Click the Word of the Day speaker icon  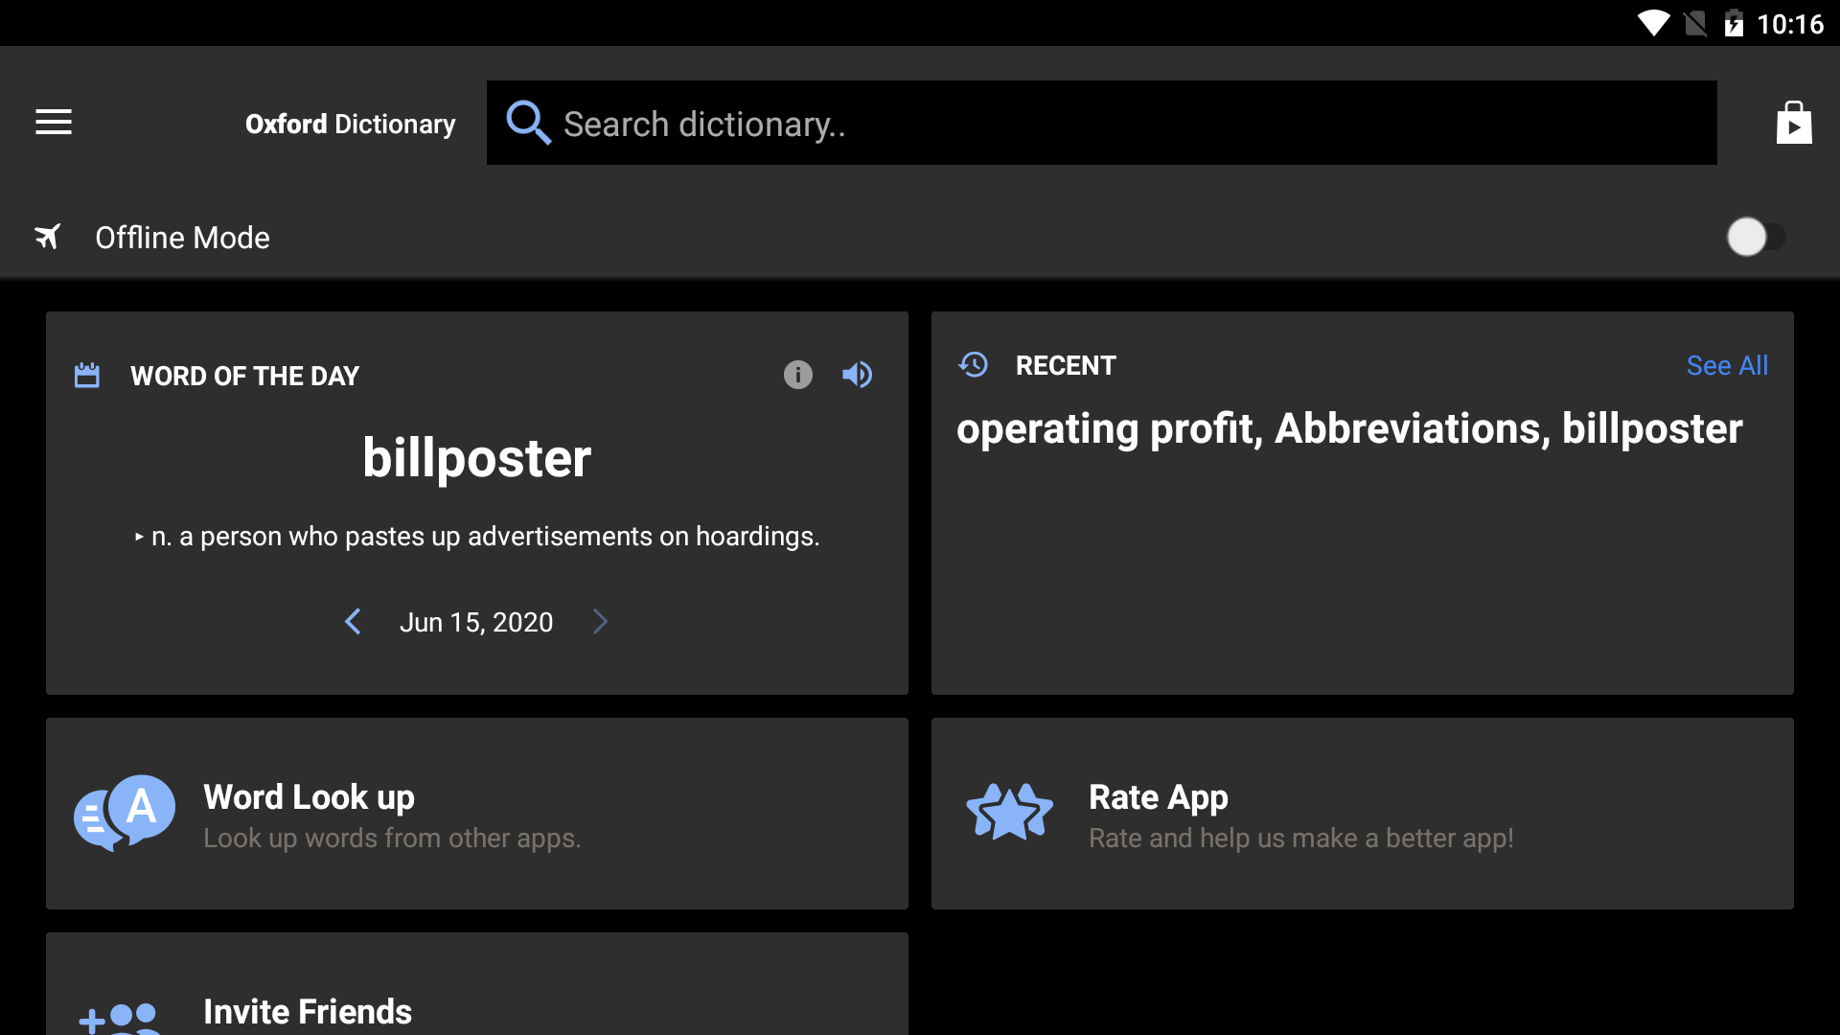click(x=860, y=374)
